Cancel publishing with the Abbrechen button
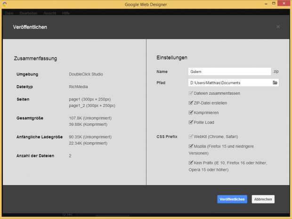The height and width of the screenshot is (219, 292). pos(263,199)
